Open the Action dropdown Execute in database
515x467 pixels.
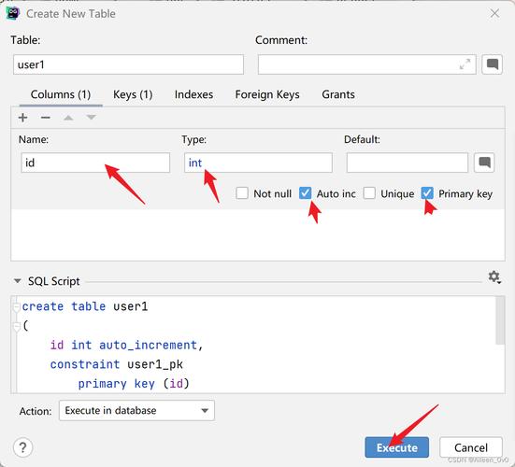pos(136,411)
